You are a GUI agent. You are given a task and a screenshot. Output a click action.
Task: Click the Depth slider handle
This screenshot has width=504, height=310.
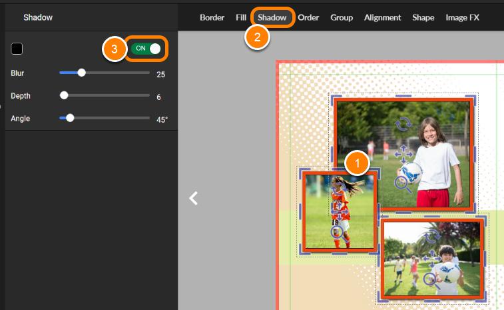click(64, 95)
